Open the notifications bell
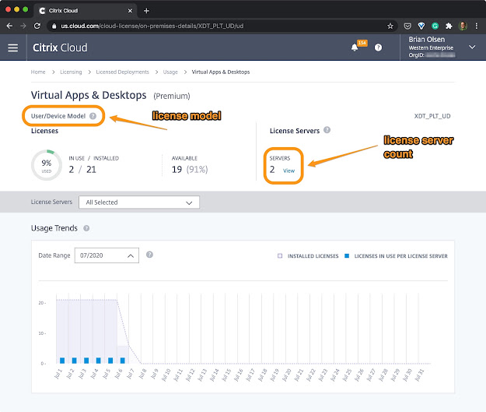The height and width of the screenshot is (412, 486). 355,48
